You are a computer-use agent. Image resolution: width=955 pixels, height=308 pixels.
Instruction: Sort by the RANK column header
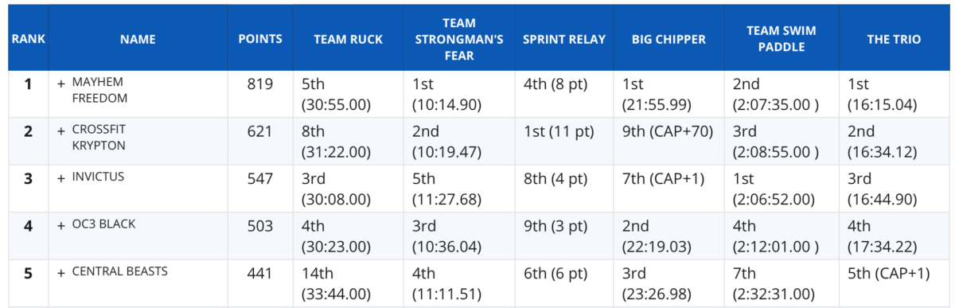point(29,39)
